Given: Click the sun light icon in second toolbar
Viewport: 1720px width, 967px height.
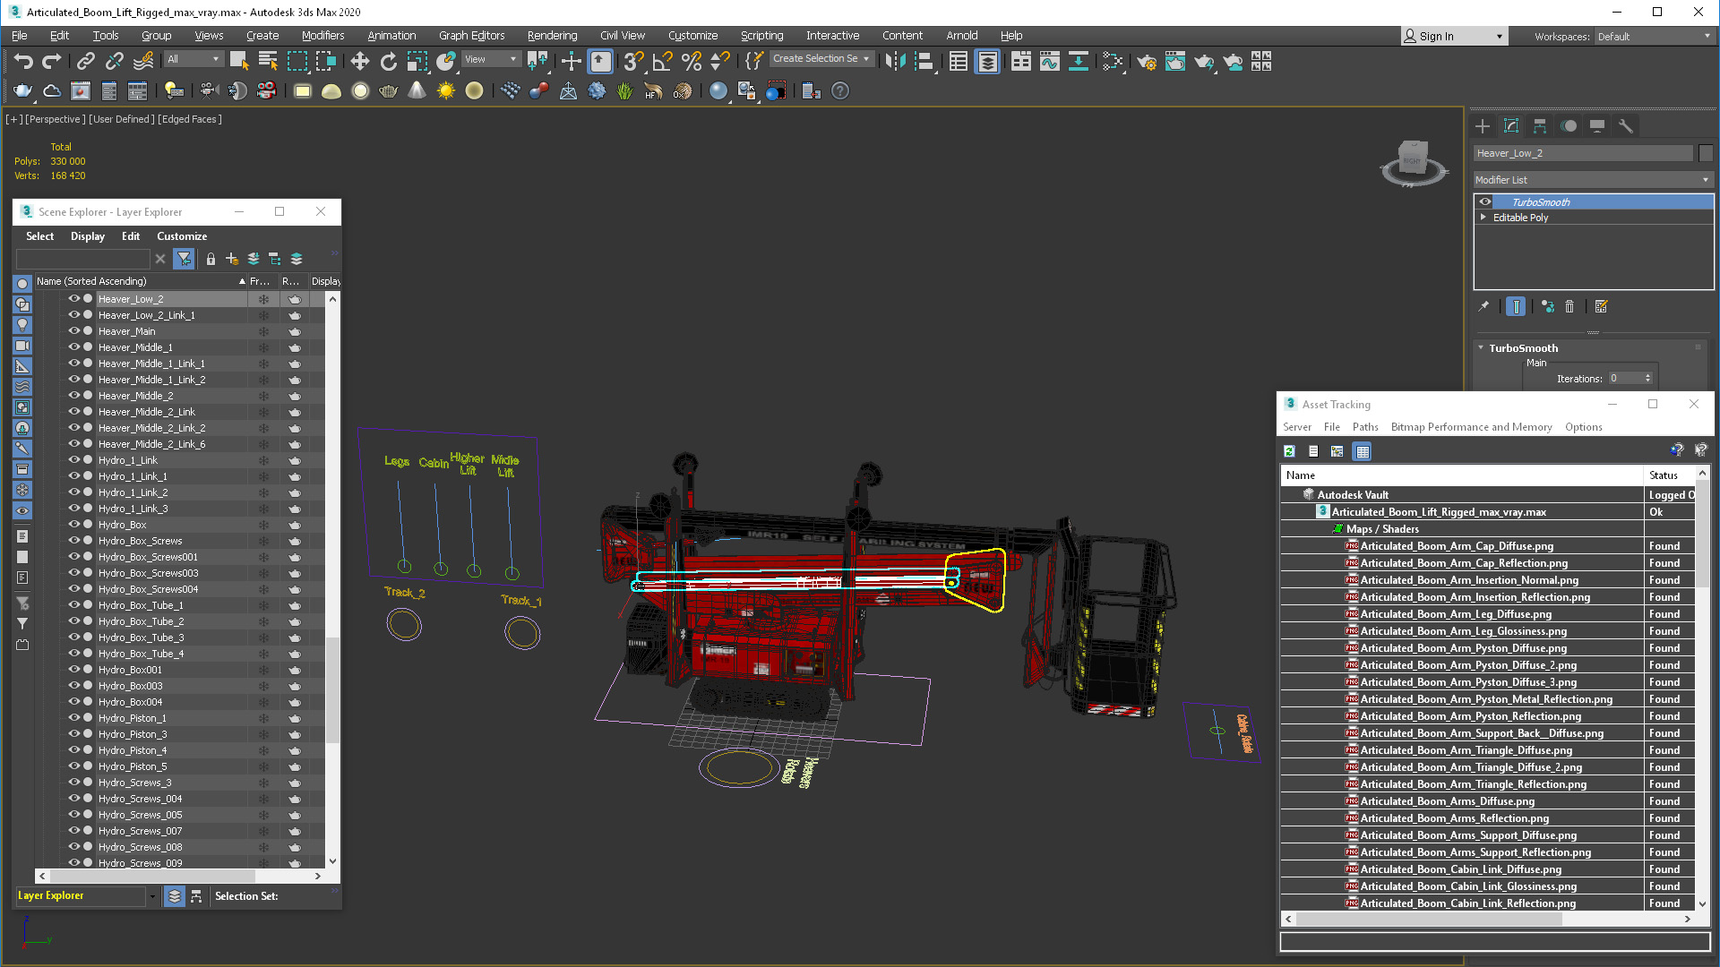Looking at the screenshot, I should click(445, 90).
